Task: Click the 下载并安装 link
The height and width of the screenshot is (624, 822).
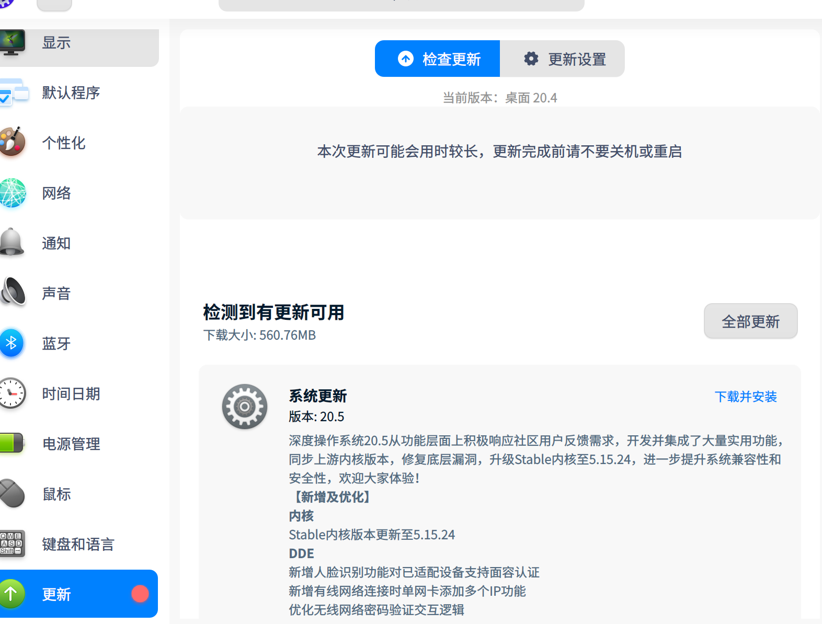Action: click(x=746, y=397)
